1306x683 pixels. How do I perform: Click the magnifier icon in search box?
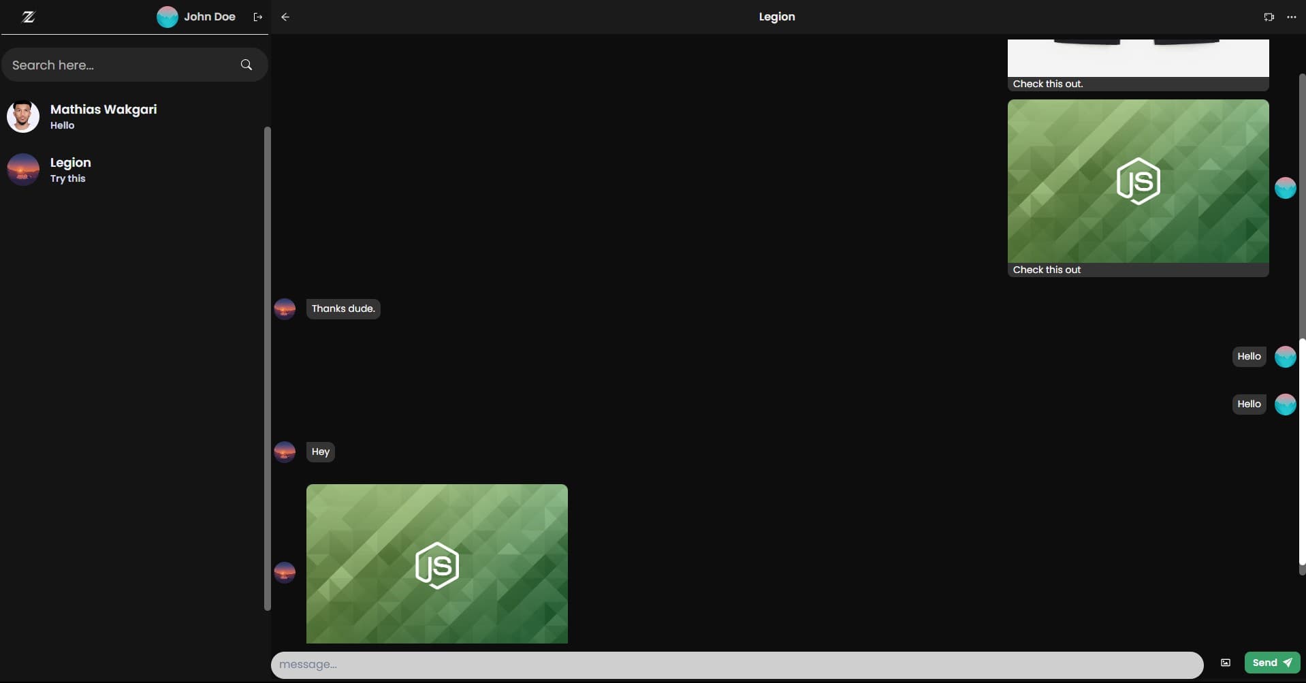click(246, 65)
